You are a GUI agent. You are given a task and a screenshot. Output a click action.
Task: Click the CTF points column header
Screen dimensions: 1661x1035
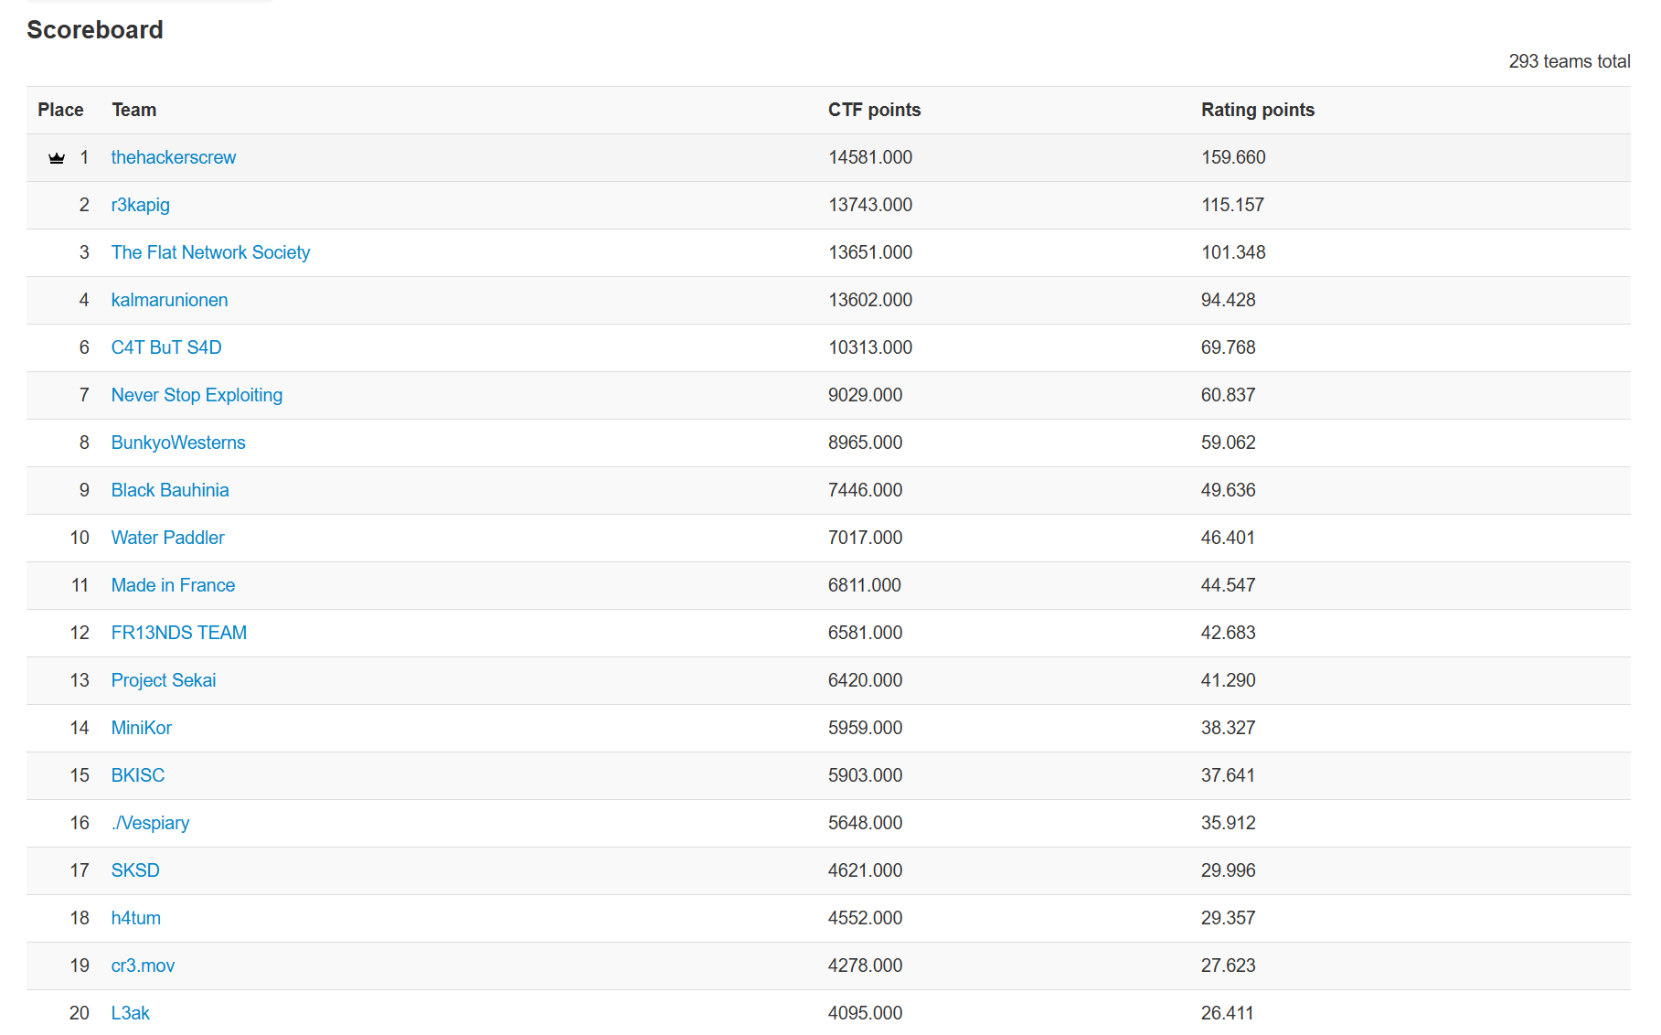click(x=874, y=110)
